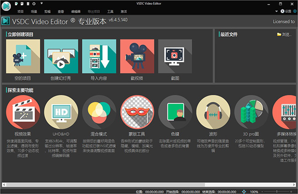Click the preview play quick-access icon
The image size is (298, 194).
(34, 3)
